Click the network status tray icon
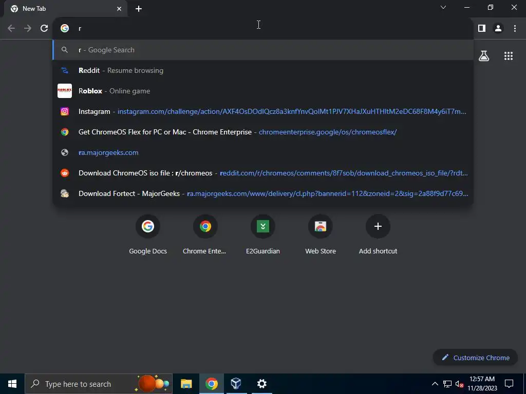526x394 pixels. pos(447,384)
